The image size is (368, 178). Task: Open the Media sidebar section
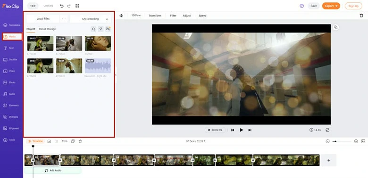(12, 37)
